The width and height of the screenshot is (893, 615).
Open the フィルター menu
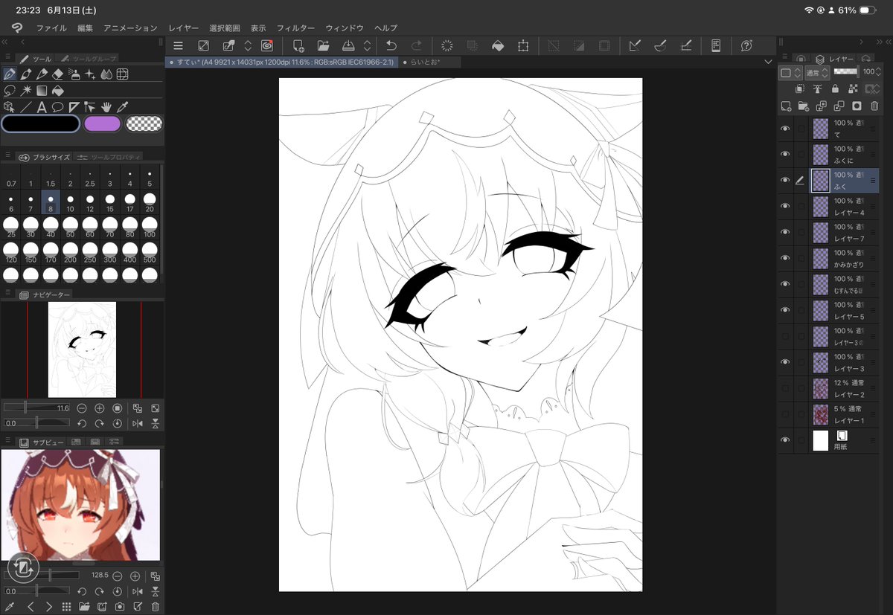pyautogui.click(x=295, y=28)
